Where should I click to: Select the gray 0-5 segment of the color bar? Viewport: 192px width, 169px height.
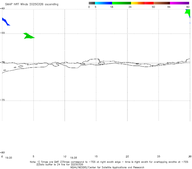pos(92,3)
